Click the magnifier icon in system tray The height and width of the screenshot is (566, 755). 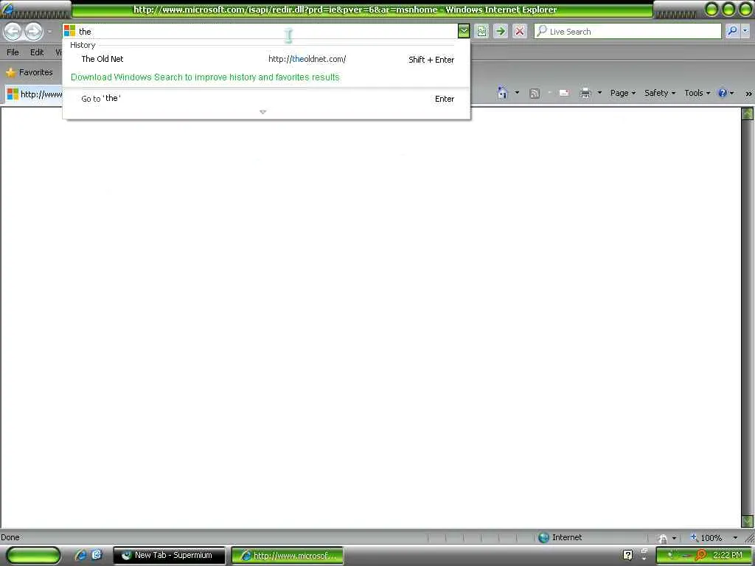coord(700,556)
